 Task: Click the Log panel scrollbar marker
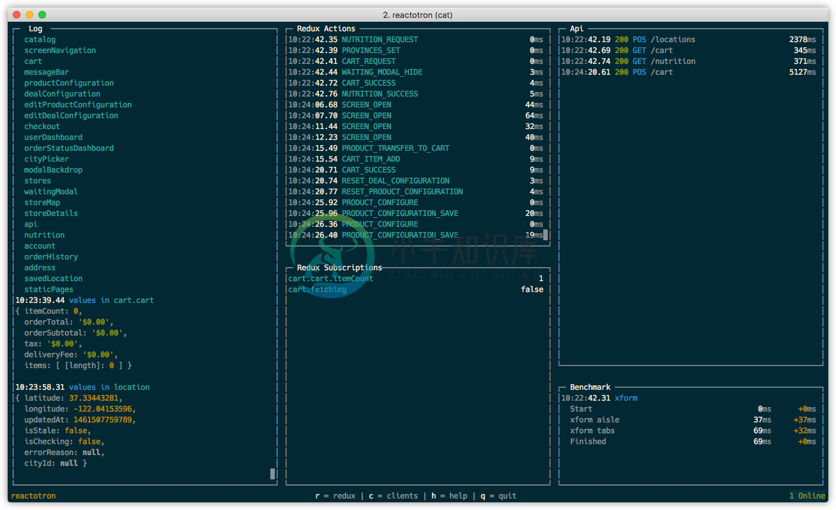click(272, 474)
